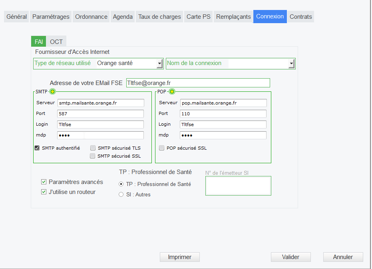Viewport: 372px width, 269px height.
Task: Click the POP status indicator icon
Action: pos(172,92)
